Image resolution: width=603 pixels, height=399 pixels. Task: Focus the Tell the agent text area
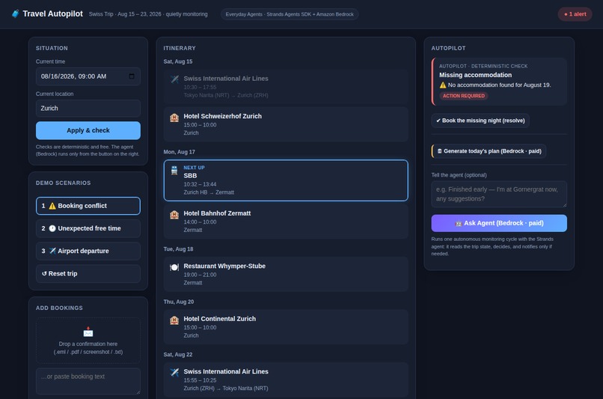(499, 195)
